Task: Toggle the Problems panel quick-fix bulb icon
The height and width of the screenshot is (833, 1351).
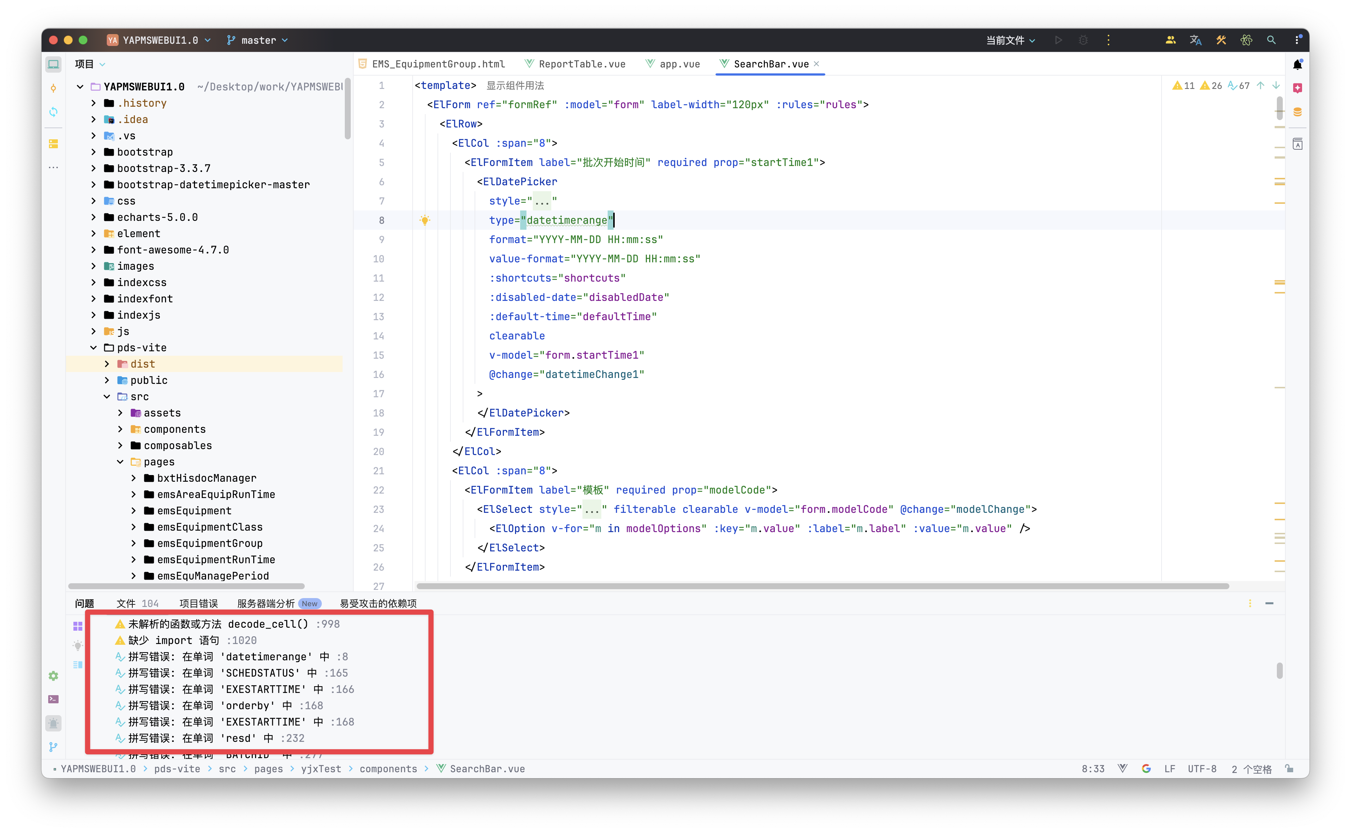Action: point(78,645)
